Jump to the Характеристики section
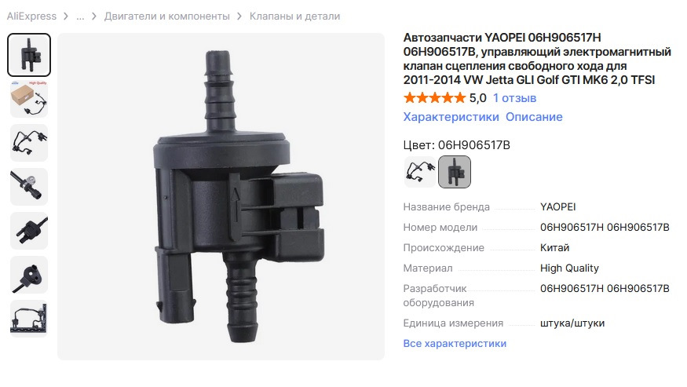This screenshot has height=387, width=687. [x=451, y=117]
